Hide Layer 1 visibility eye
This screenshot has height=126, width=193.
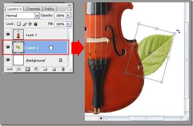point(8,34)
